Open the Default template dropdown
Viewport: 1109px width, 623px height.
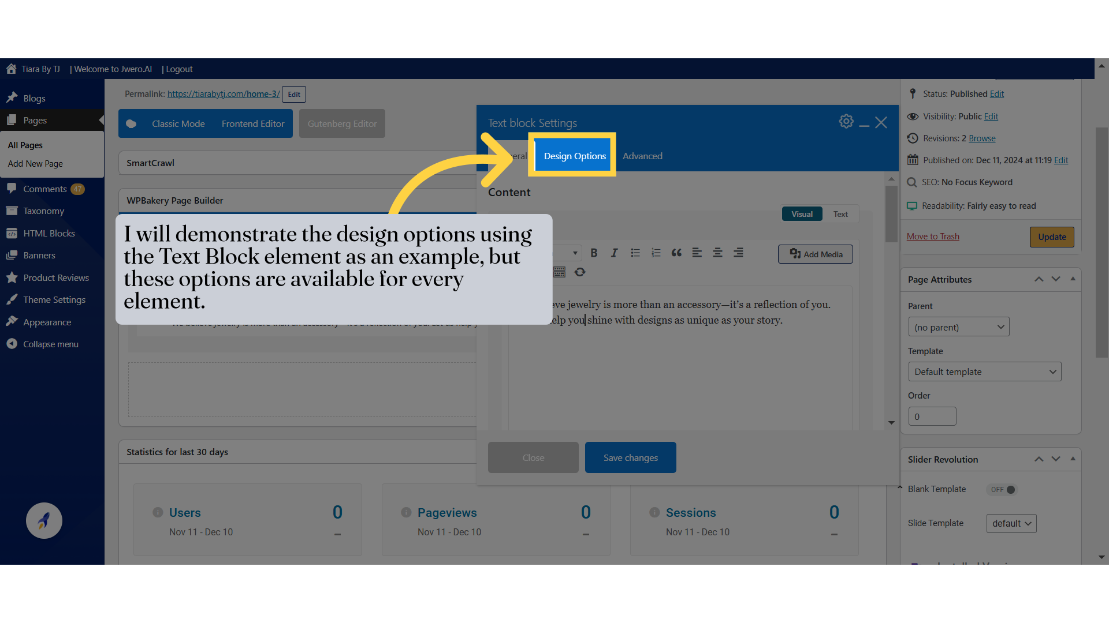coord(984,372)
